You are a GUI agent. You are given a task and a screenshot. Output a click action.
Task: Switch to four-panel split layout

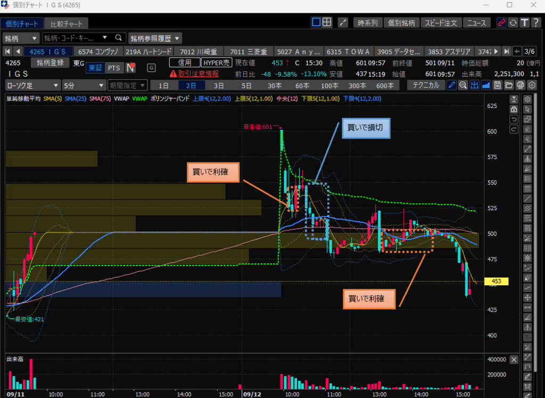click(327, 22)
